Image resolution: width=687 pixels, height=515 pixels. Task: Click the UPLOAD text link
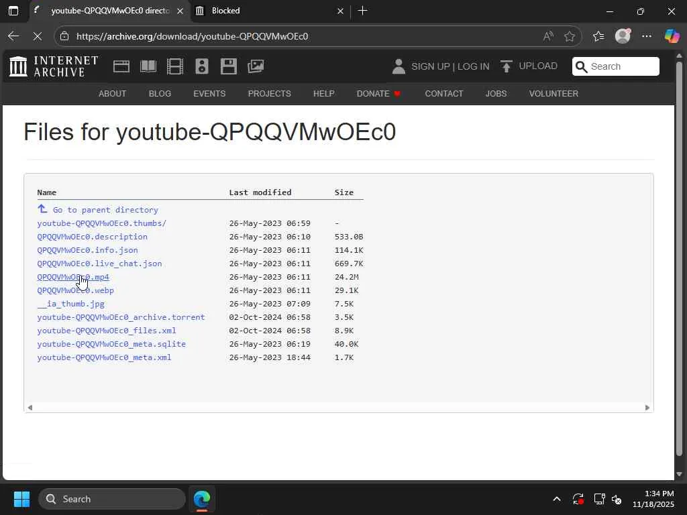click(x=538, y=66)
